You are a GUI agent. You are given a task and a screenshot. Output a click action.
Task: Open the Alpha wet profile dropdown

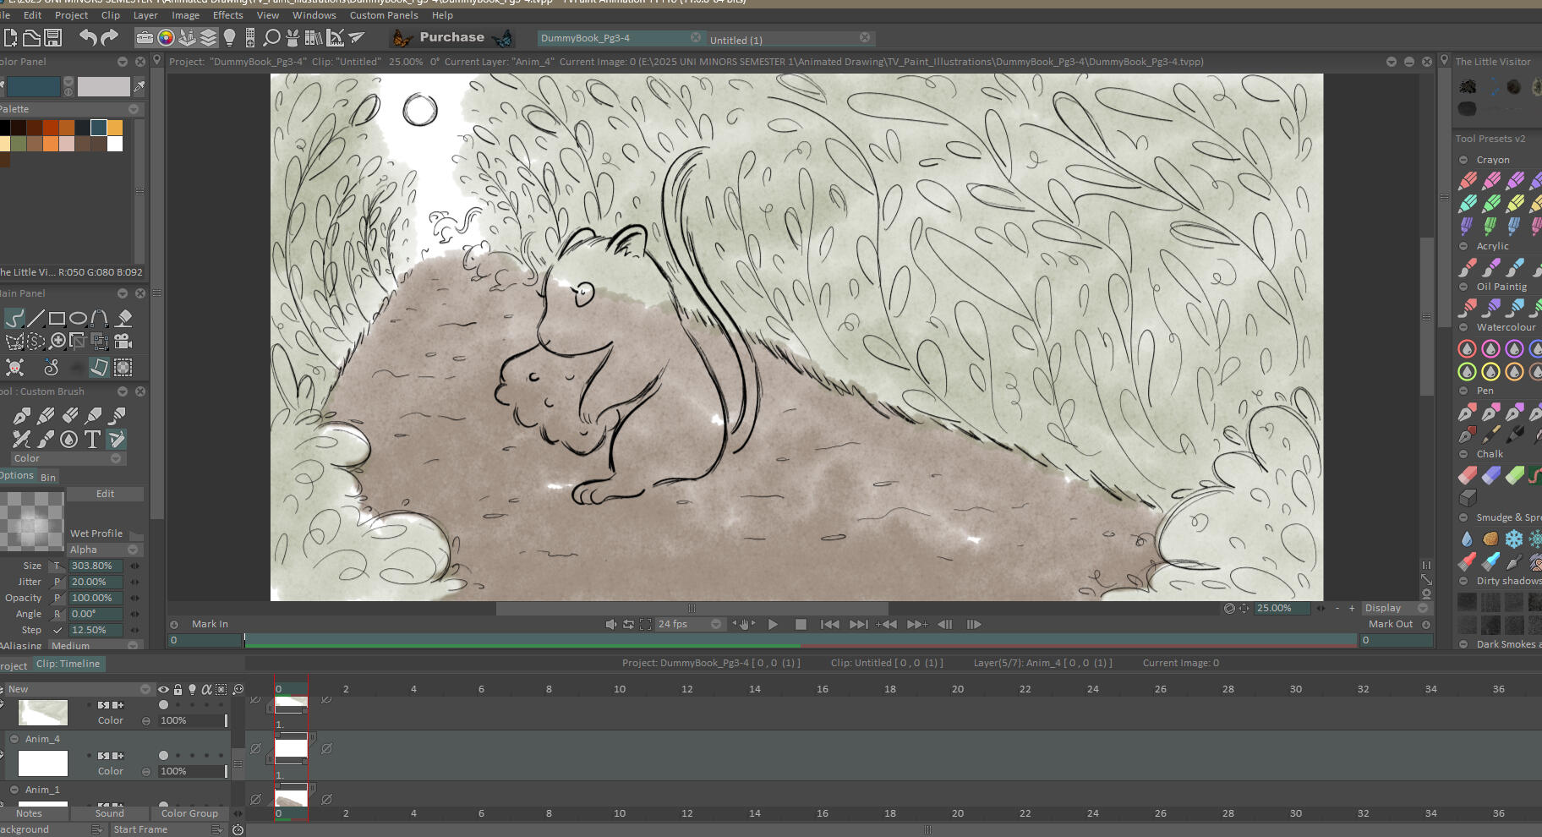click(x=105, y=550)
